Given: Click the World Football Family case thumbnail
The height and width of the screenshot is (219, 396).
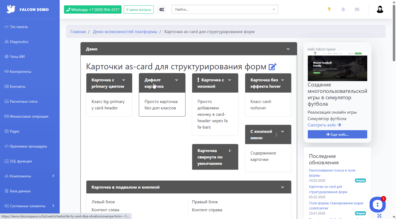Looking at the screenshot, I should [x=337, y=66].
